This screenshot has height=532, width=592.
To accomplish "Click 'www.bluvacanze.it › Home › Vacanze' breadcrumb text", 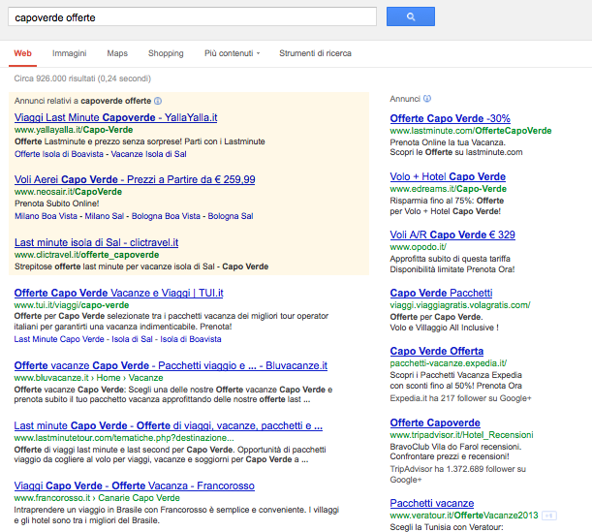I will click(x=88, y=378).
